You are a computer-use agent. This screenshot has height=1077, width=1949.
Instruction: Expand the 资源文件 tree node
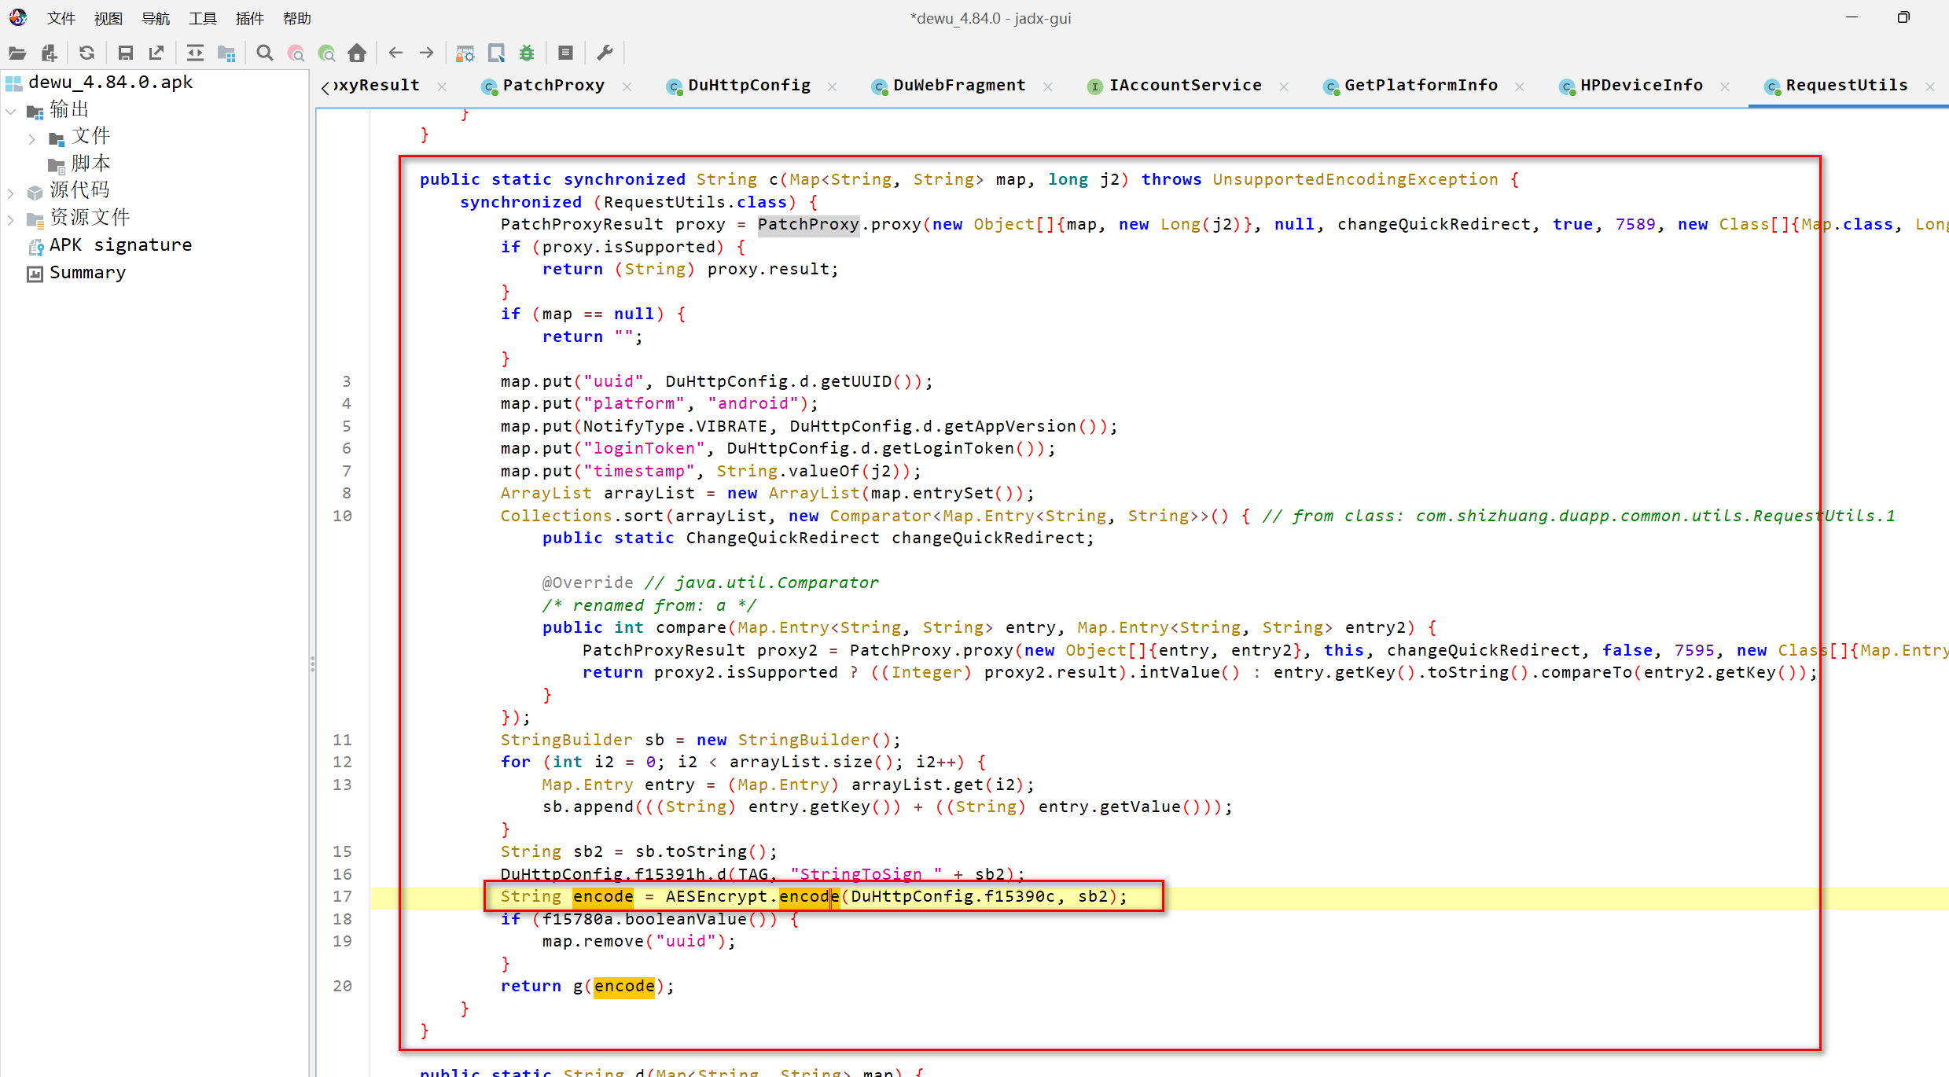pyautogui.click(x=11, y=219)
